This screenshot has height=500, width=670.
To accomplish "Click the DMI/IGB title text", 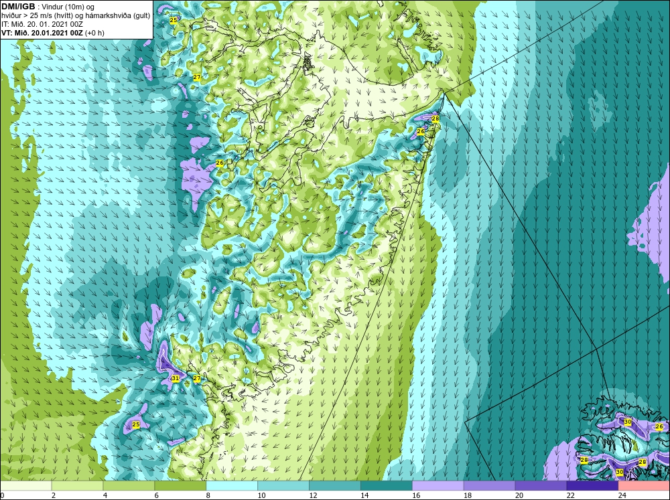I will pos(18,7).
